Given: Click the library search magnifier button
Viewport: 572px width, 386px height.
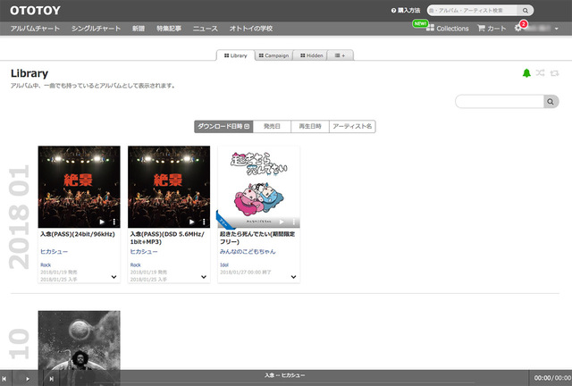Looking at the screenshot, I should [x=551, y=102].
